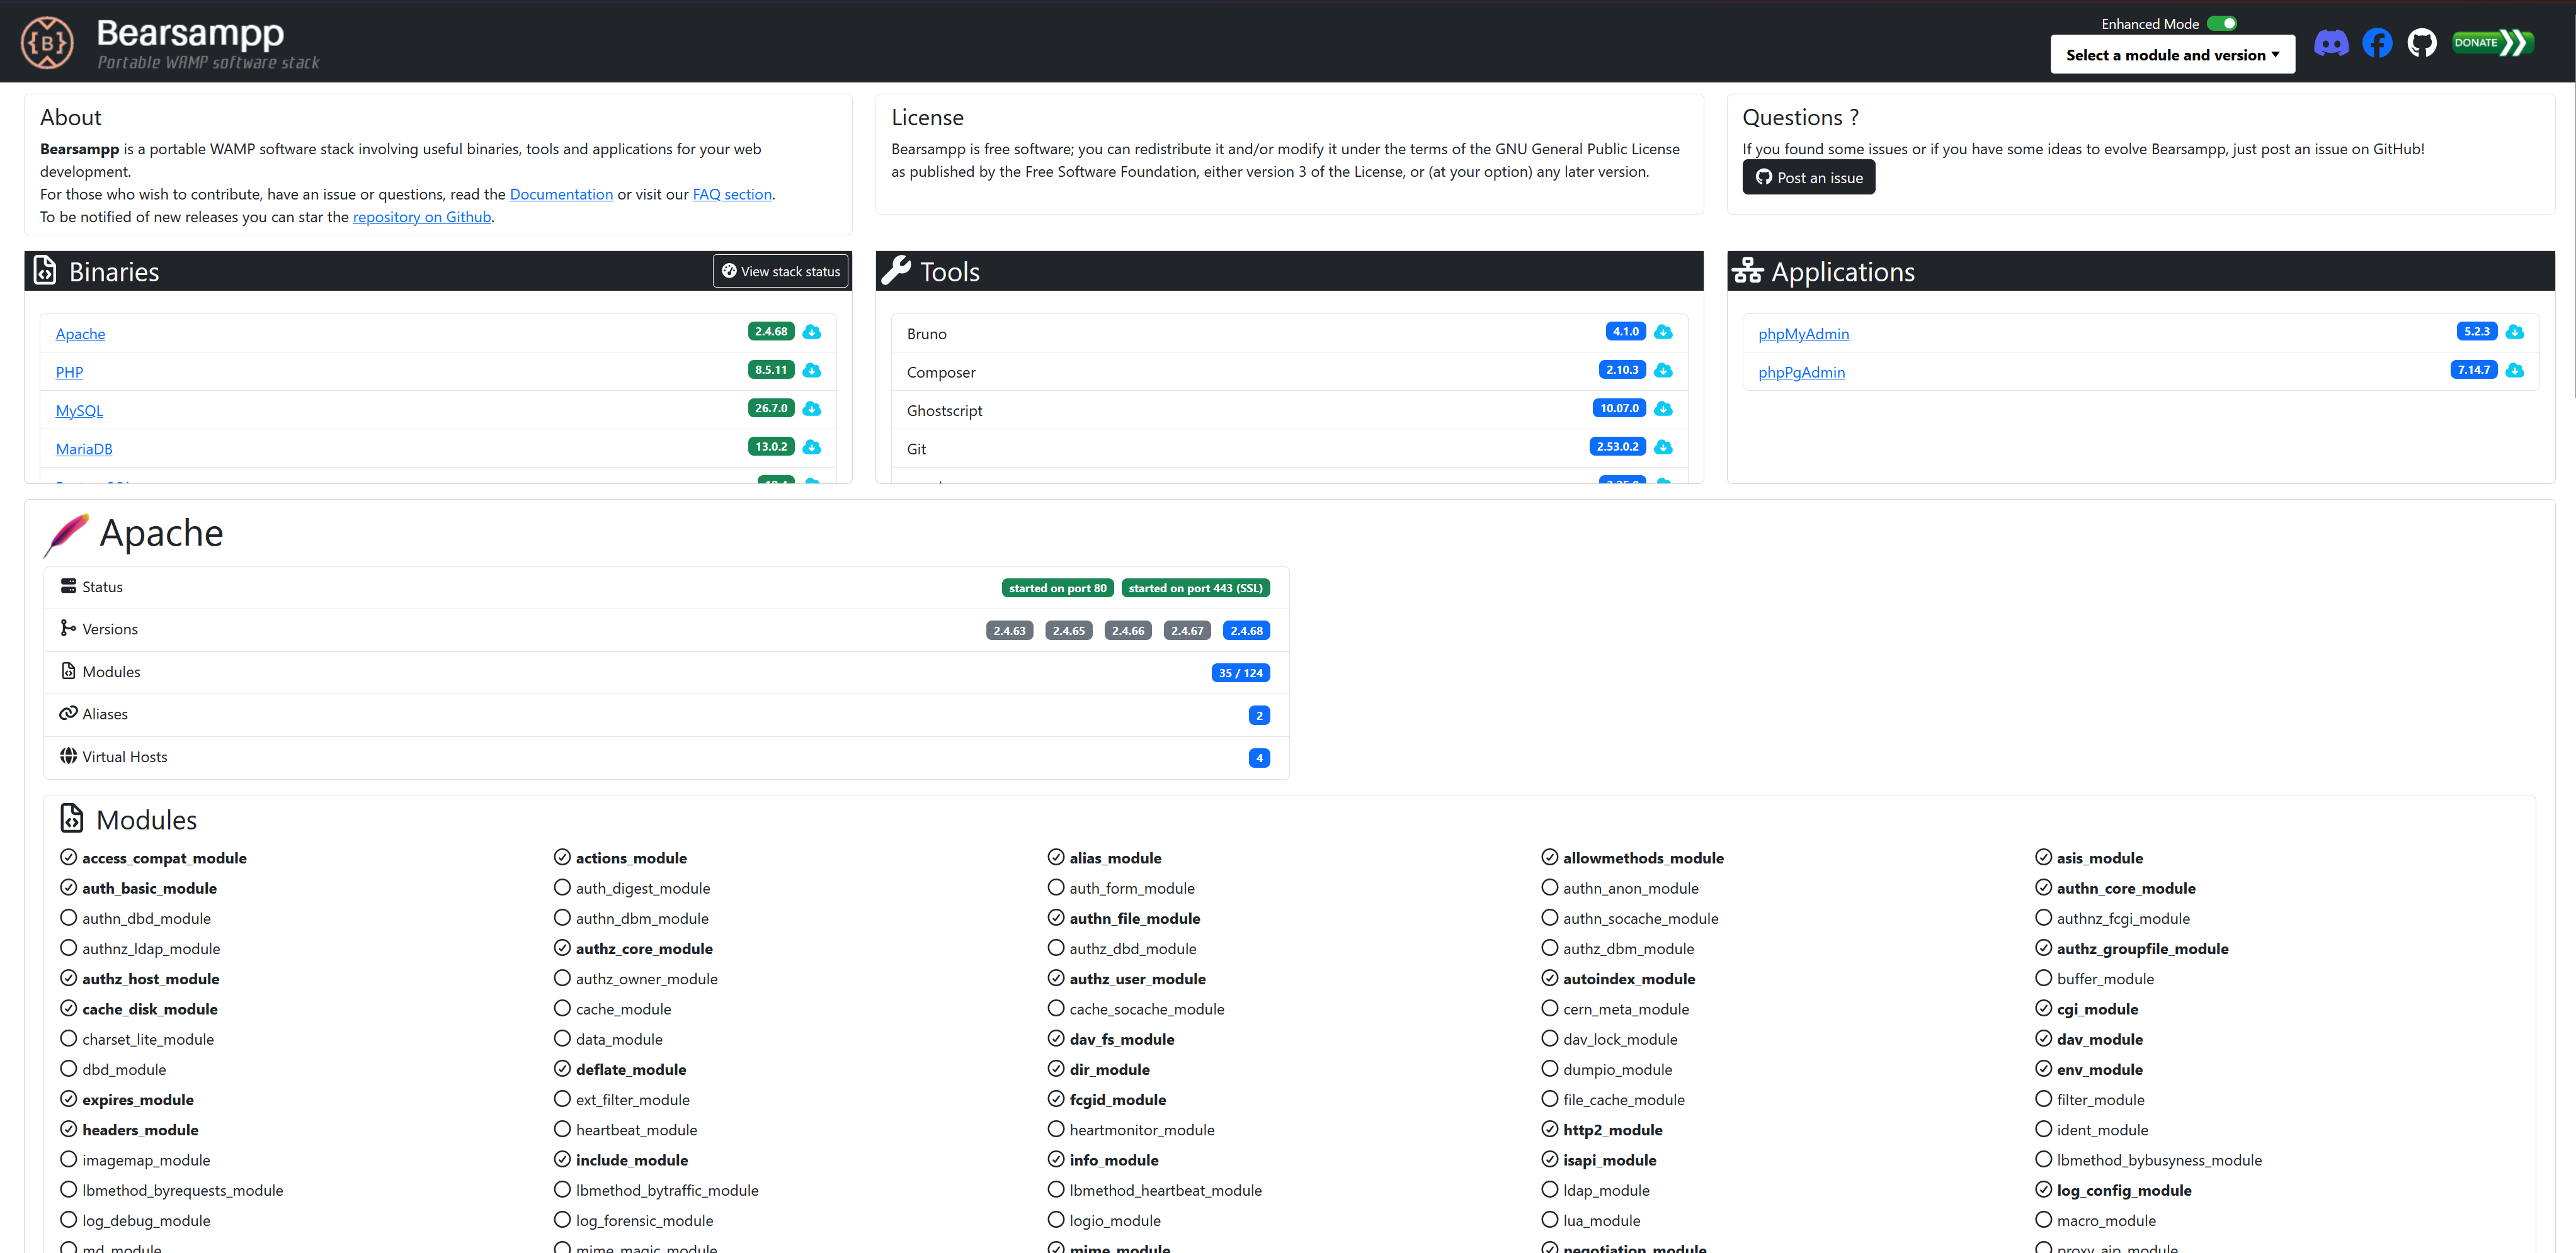The image size is (2576, 1253).
Task: Open the repository on Github link
Action: (x=422, y=217)
